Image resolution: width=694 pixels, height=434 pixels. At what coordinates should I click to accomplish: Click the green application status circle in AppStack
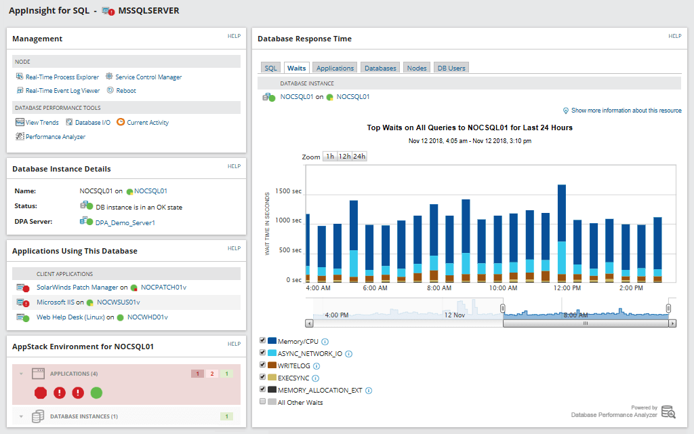pos(96,393)
